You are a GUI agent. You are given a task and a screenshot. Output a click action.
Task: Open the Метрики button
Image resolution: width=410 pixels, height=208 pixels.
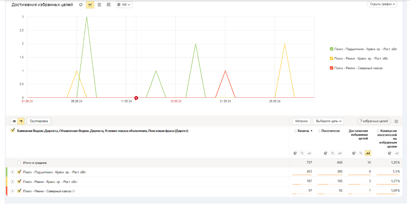[x=302, y=121]
